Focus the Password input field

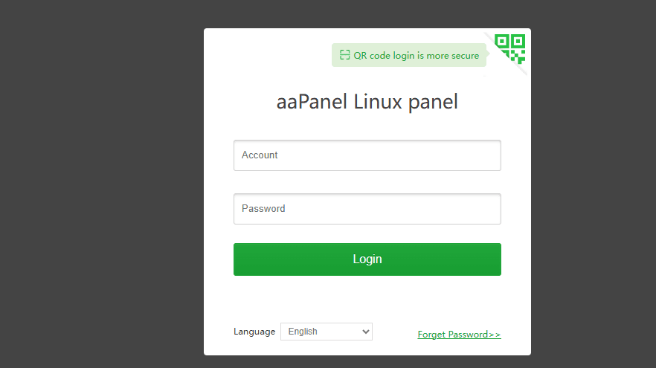point(367,209)
